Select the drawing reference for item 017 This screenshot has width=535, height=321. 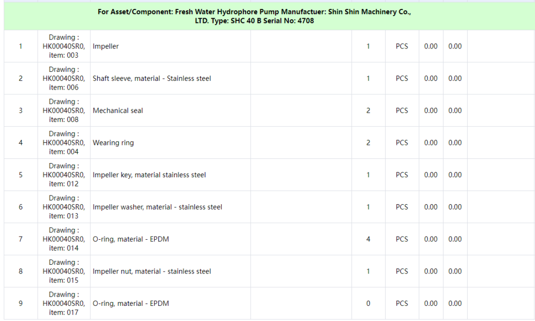[64, 303]
